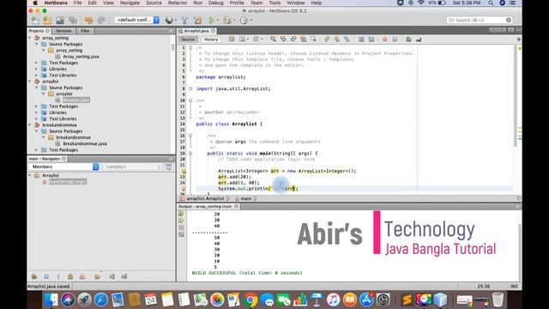The height and width of the screenshot is (309, 549).
Task: Open the Navigator Members dropdown
Action: 64,167
